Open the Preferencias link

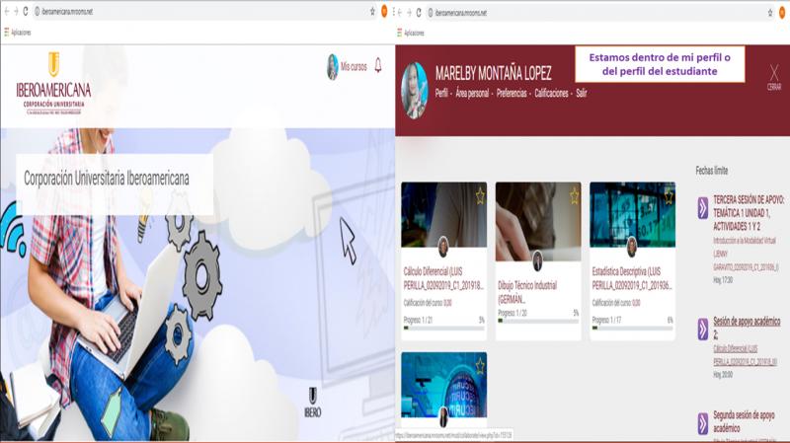coord(512,93)
